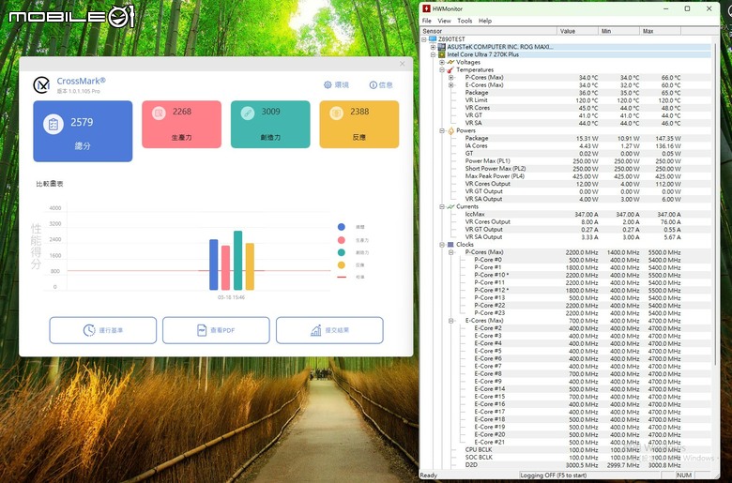The width and height of the screenshot is (732, 483).
Task: Click the run benchmark button
Action: point(102,330)
